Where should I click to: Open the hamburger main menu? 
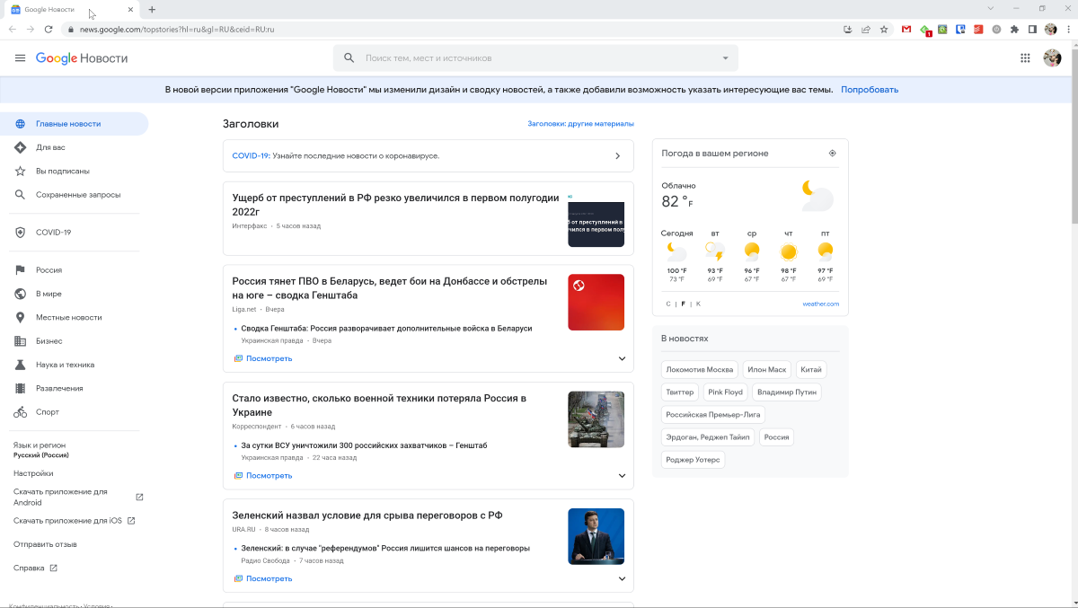(20, 58)
